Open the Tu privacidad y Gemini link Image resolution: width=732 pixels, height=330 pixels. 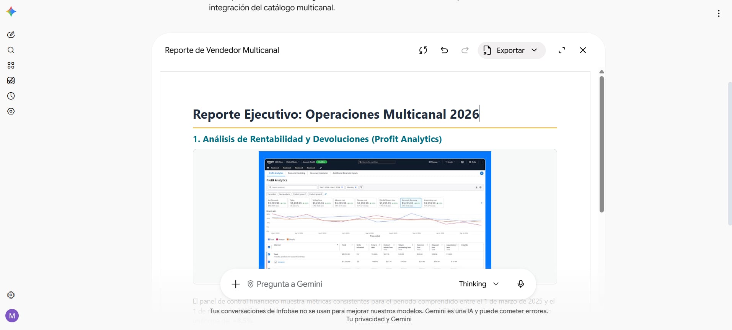click(x=379, y=319)
